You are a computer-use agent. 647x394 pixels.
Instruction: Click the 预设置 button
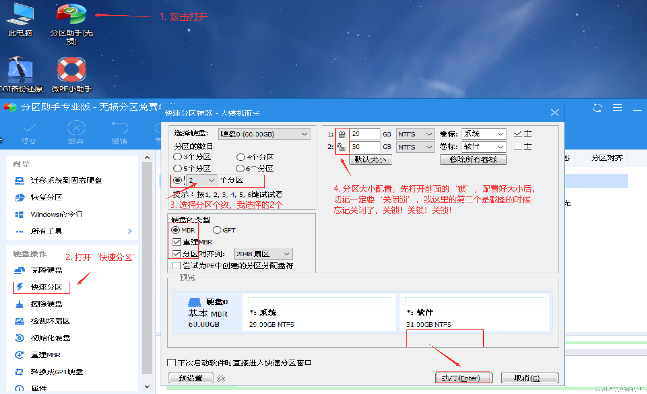click(191, 378)
